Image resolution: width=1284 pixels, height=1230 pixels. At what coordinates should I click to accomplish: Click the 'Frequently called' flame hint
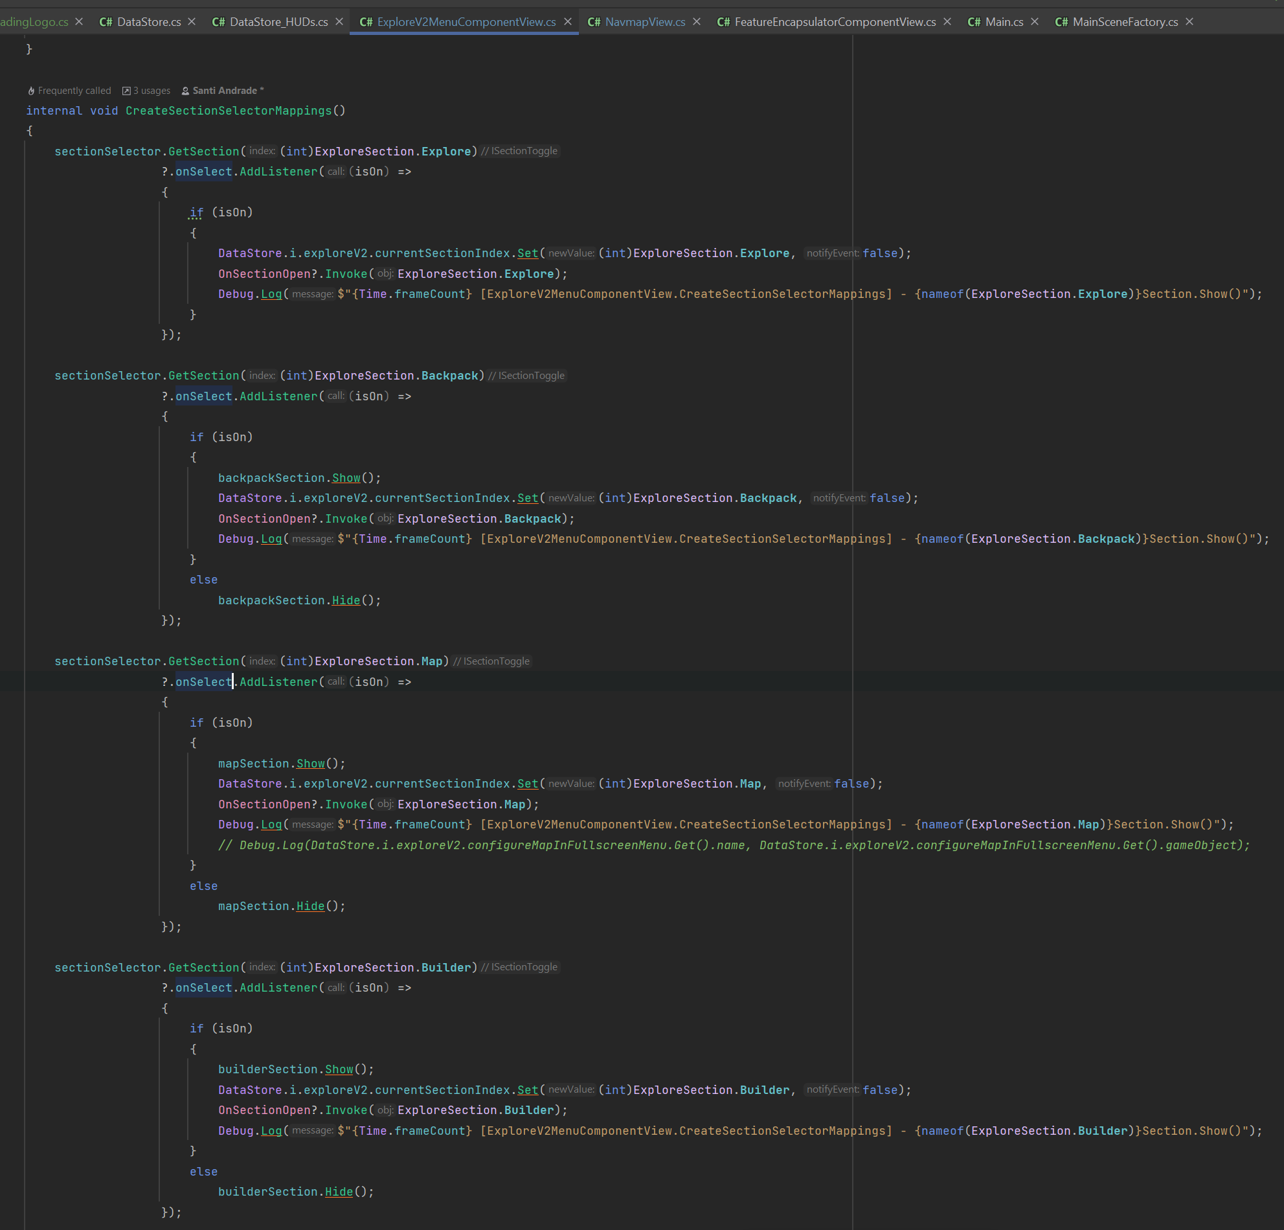73,91
